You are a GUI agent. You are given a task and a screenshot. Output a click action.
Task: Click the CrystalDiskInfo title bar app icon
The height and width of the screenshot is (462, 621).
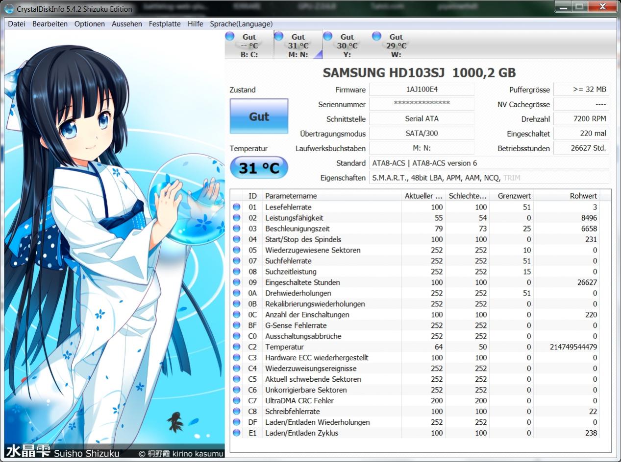point(9,9)
